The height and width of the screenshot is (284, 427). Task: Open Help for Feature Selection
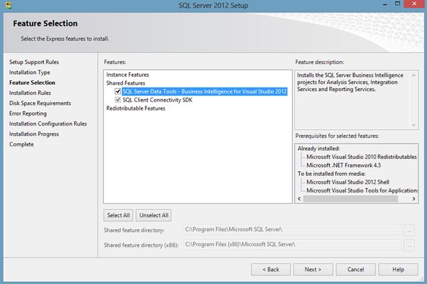[398, 269]
